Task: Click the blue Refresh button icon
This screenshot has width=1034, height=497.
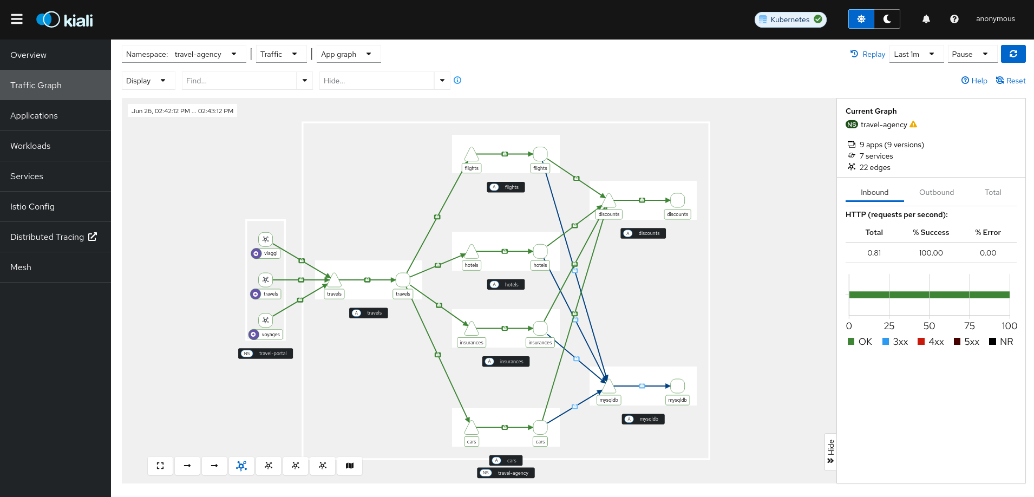Action: click(x=1013, y=54)
